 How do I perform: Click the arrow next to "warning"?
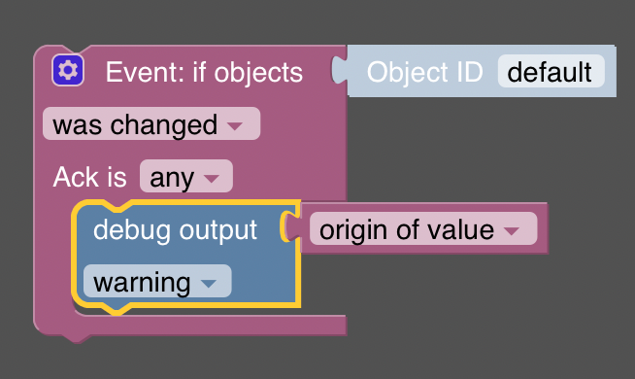209,283
